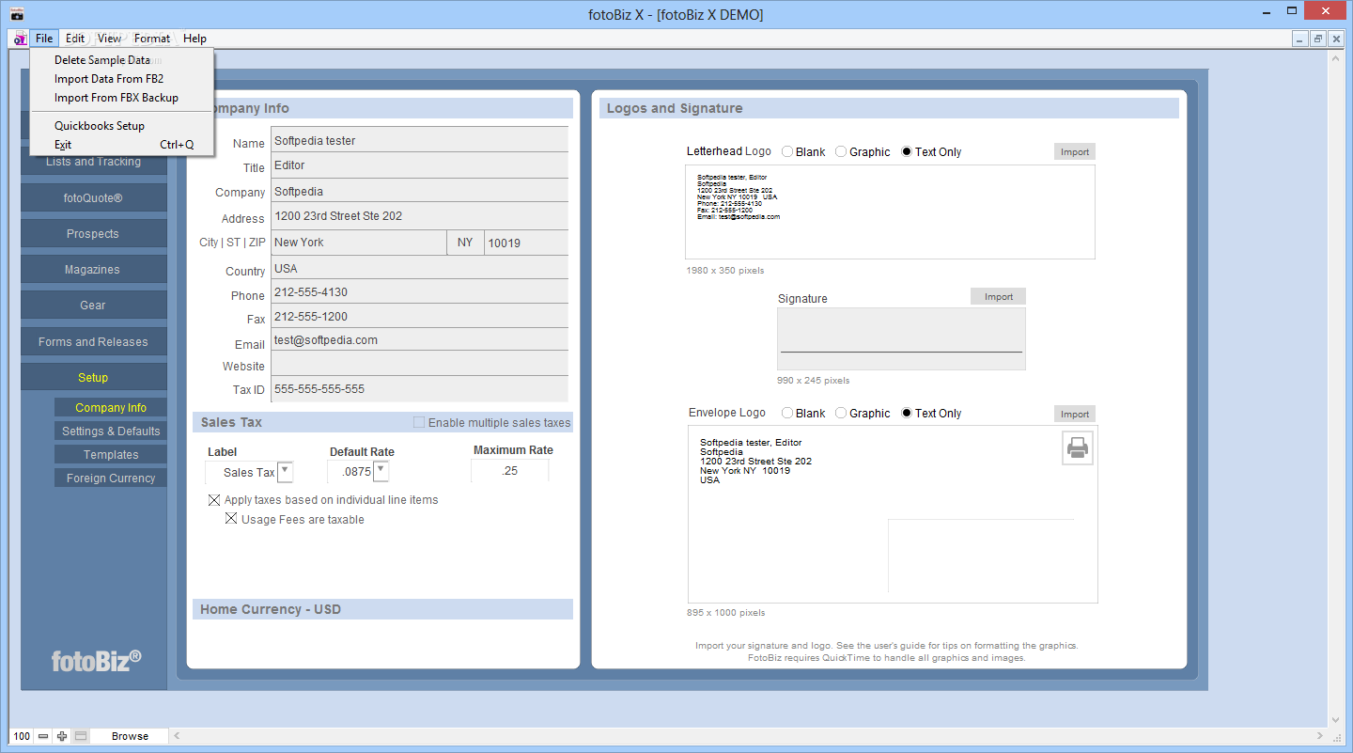Minimize the inner fotoBiz X DEMO document
This screenshot has height=753, width=1353.
[x=1300, y=39]
